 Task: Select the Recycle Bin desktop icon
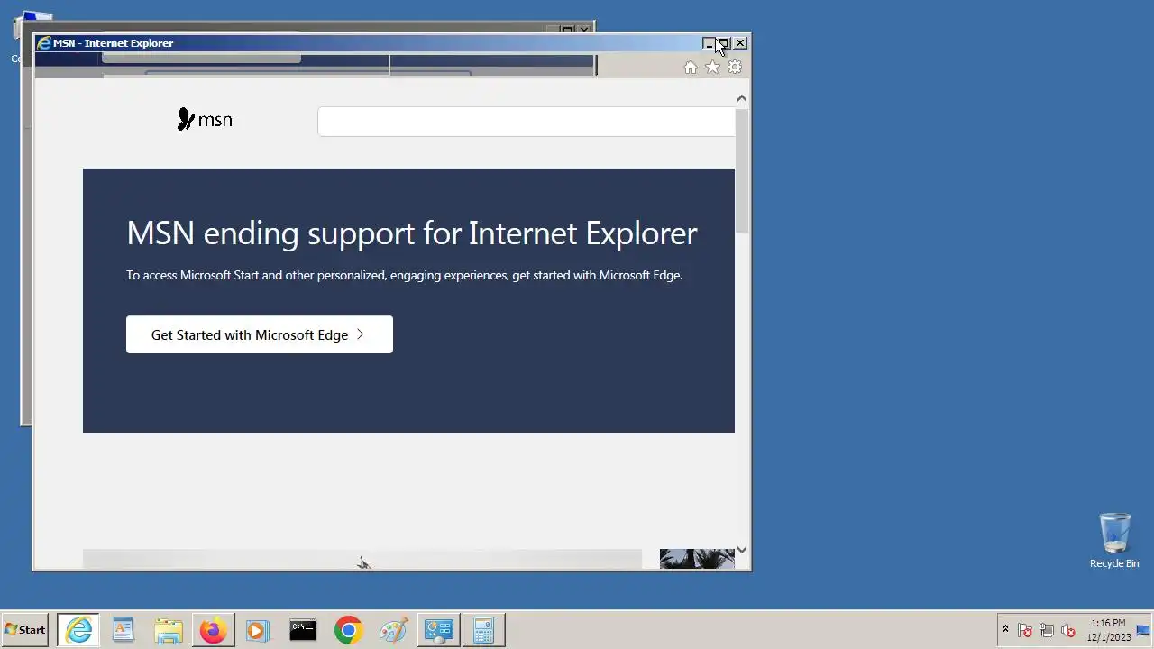point(1114,540)
